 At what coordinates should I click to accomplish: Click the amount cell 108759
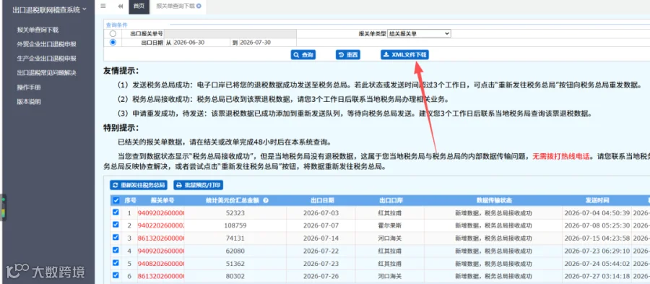pyautogui.click(x=235, y=226)
